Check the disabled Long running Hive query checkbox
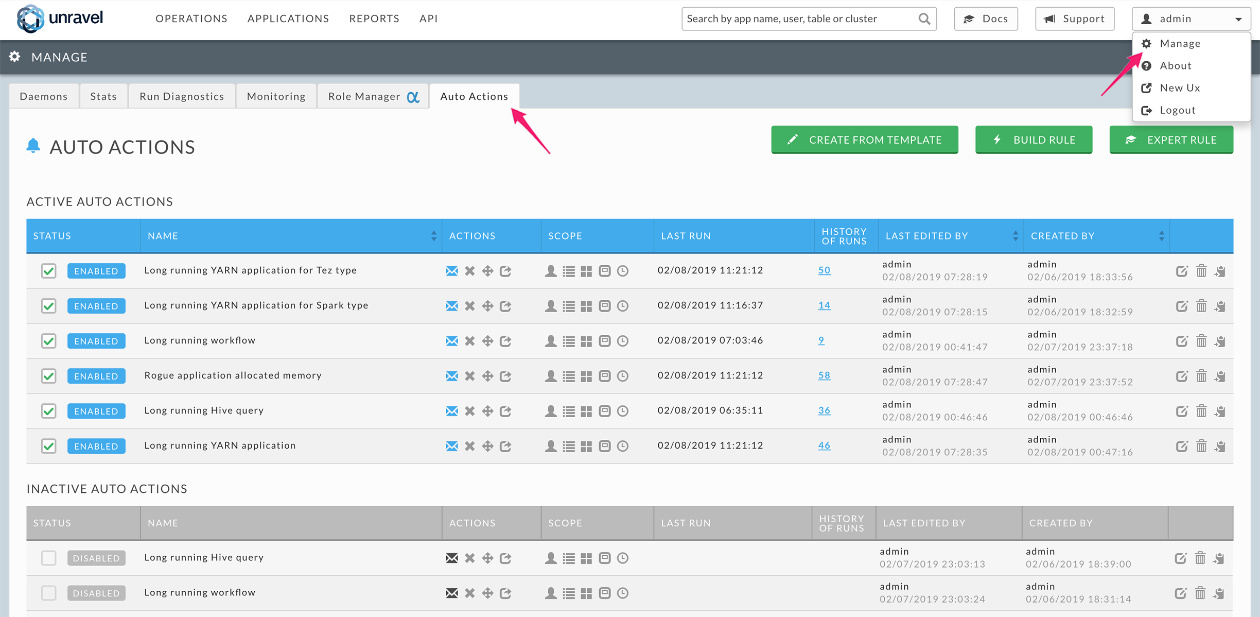This screenshot has height=617, width=1260. click(x=48, y=558)
